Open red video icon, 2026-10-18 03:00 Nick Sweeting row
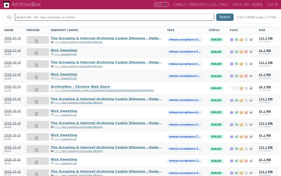281x176 pixels. pos(246,76)
